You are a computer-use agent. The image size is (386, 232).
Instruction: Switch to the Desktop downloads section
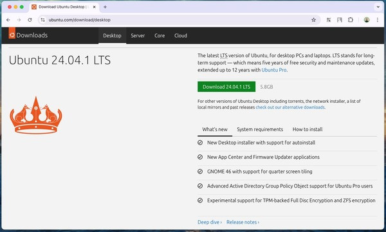tap(112, 36)
